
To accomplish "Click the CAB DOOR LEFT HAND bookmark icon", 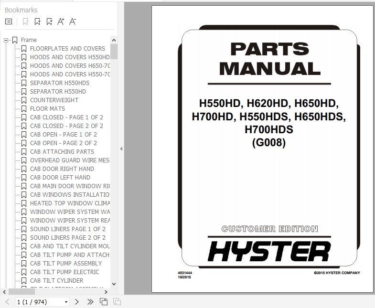I will coord(24,178).
